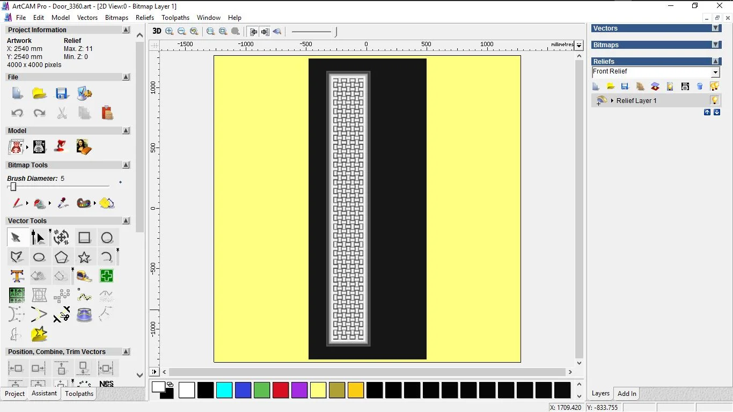Expand the Vectors panel section
This screenshot has width=733, height=412.
coord(715,28)
